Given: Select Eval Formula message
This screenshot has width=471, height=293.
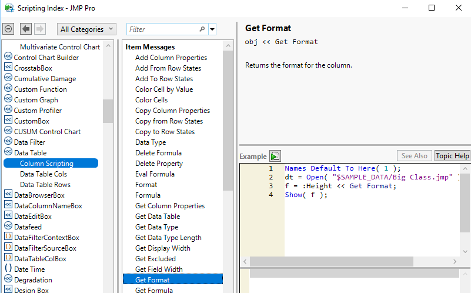Looking at the screenshot, I should click(x=155, y=174).
